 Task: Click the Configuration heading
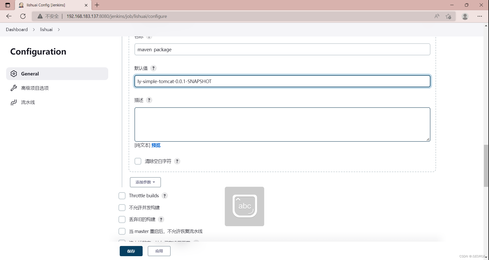[38, 52]
